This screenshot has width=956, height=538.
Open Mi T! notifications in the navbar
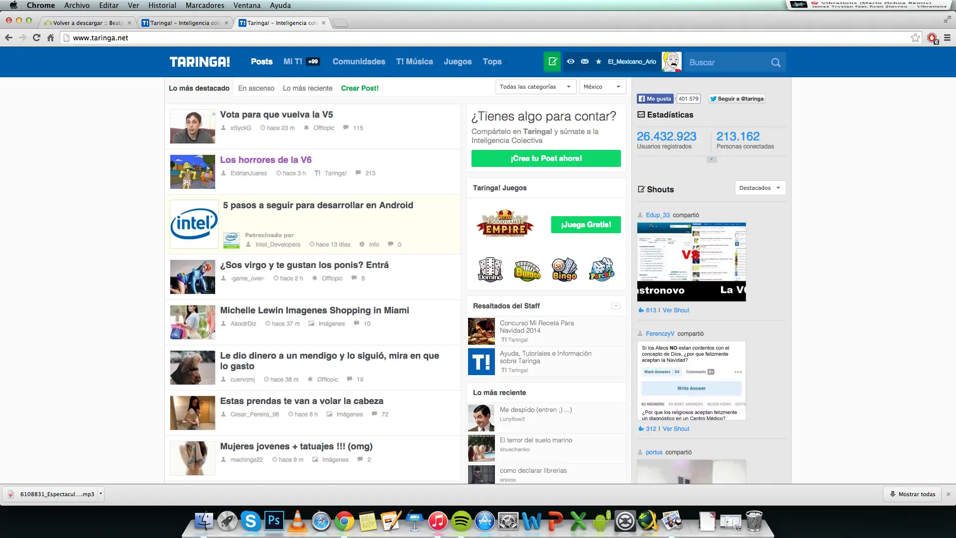[x=301, y=62]
